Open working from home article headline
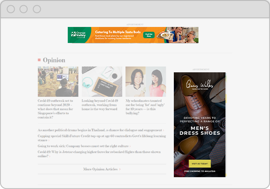This screenshot has height=189, width=270. pyautogui.click(x=100, y=105)
